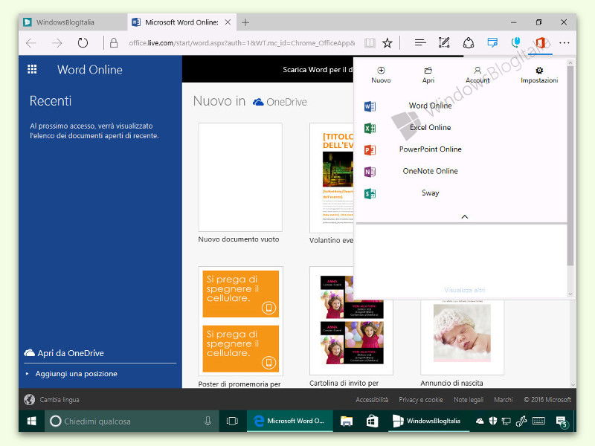Open the Word Online app launcher grid
The image size is (595, 446).
[x=32, y=69]
